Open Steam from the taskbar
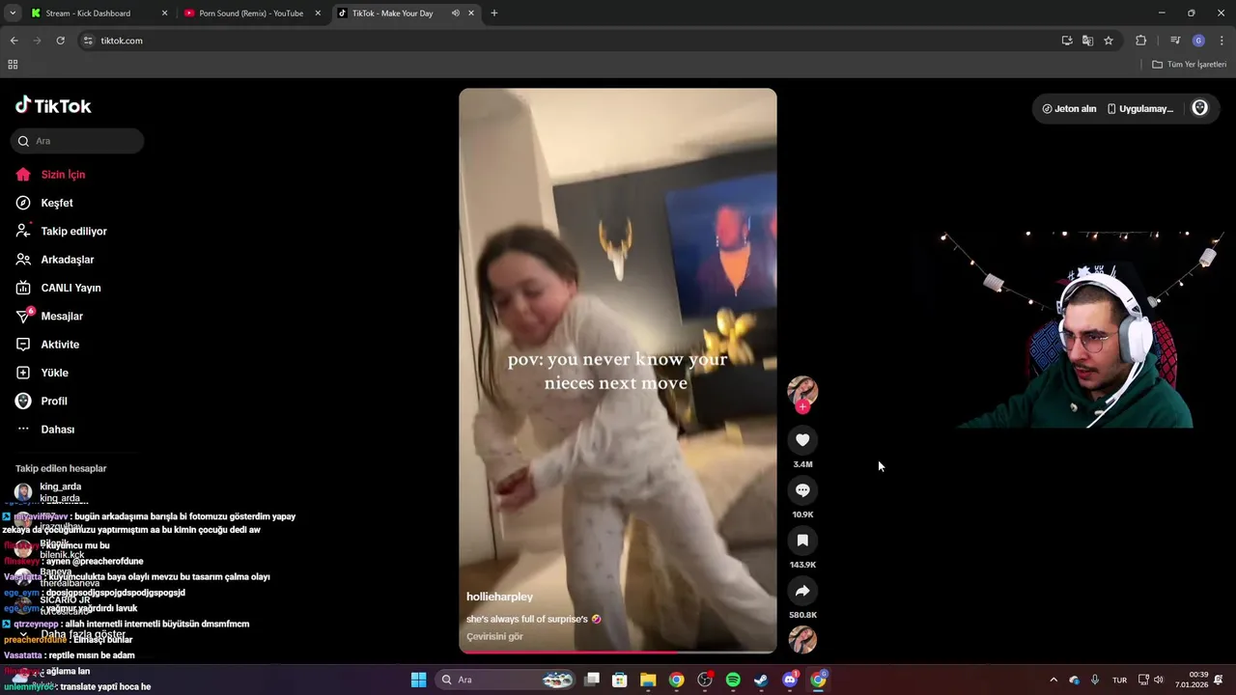Screen dimensions: 1236x695 (761, 680)
